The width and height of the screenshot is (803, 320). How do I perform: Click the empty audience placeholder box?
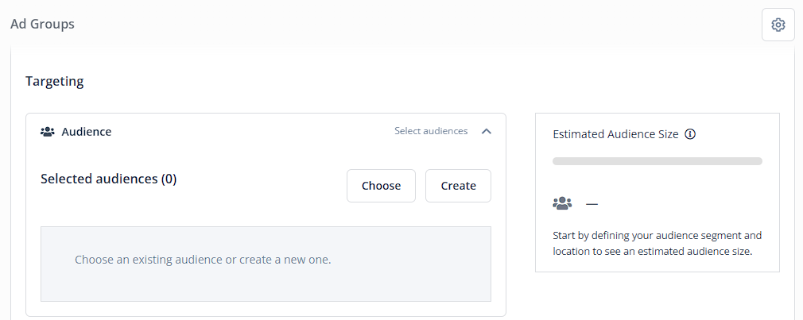[x=266, y=264]
